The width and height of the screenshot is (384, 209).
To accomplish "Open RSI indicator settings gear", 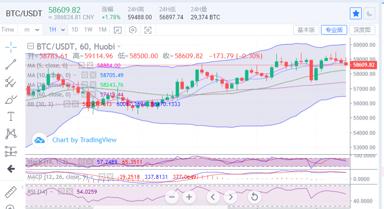I will coord(61,191).
